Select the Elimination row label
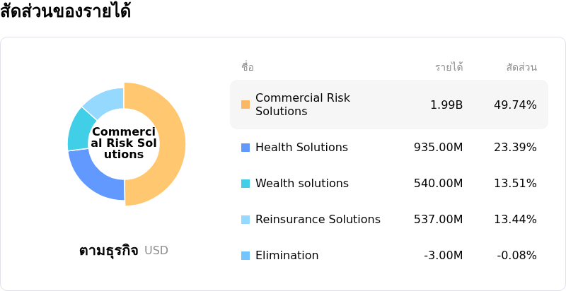Screen dimensions: 566x291 [x=287, y=256]
